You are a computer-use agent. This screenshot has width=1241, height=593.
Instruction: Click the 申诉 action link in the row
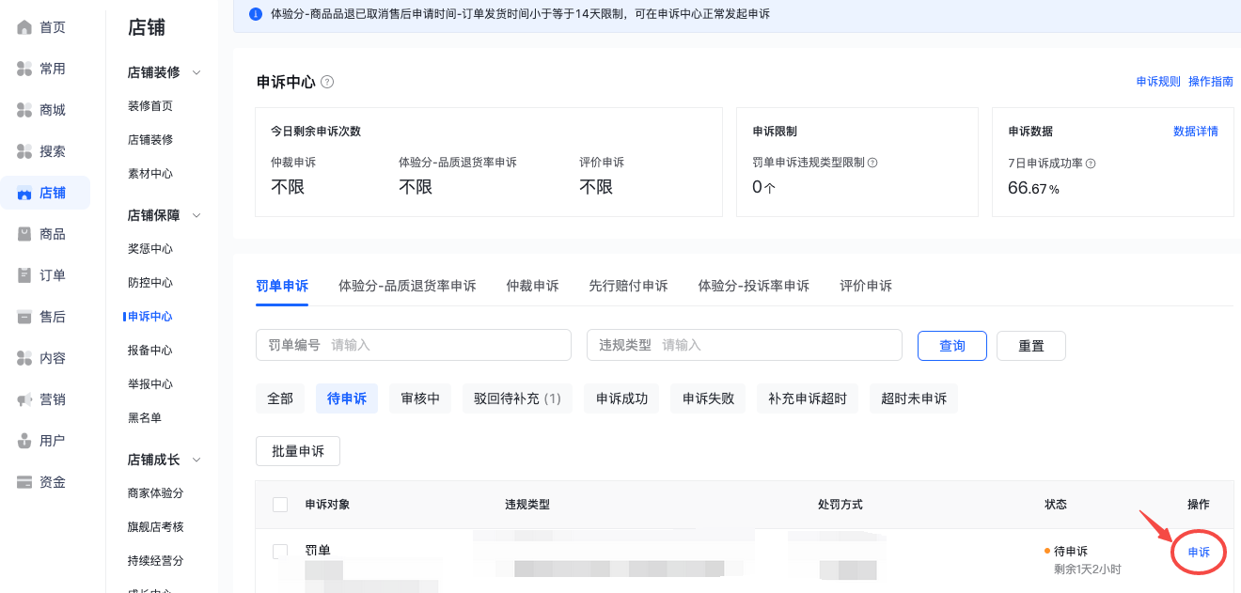point(1199,553)
